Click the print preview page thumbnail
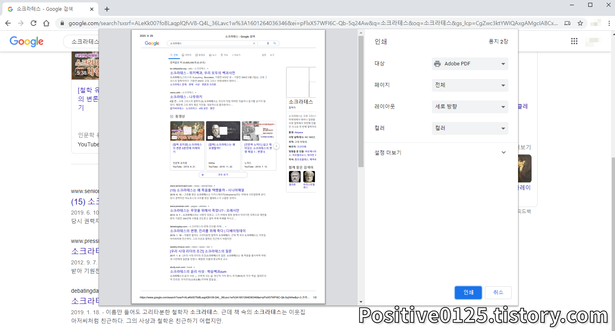The height and width of the screenshot is (331, 615). click(x=228, y=167)
